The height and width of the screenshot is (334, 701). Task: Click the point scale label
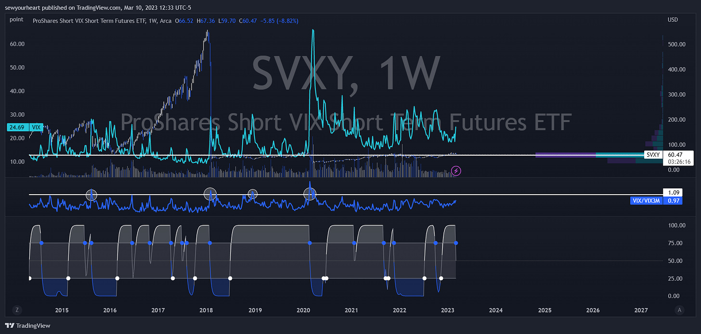[16, 19]
